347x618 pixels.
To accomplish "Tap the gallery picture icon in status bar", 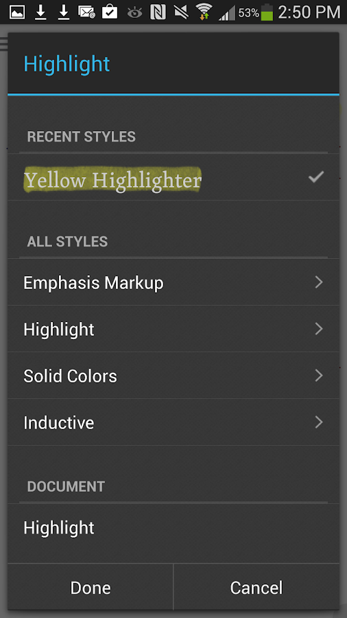I will pos(17,12).
